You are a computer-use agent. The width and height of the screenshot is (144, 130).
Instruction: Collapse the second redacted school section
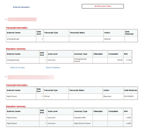pos(6,77)
